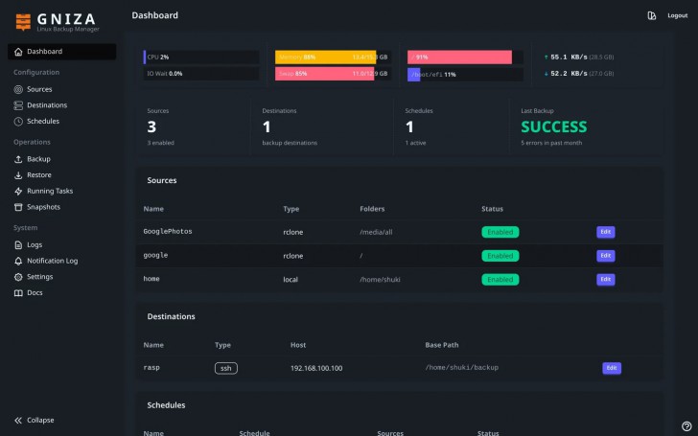Click the IO Wait 0.0% bar

(201, 74)
